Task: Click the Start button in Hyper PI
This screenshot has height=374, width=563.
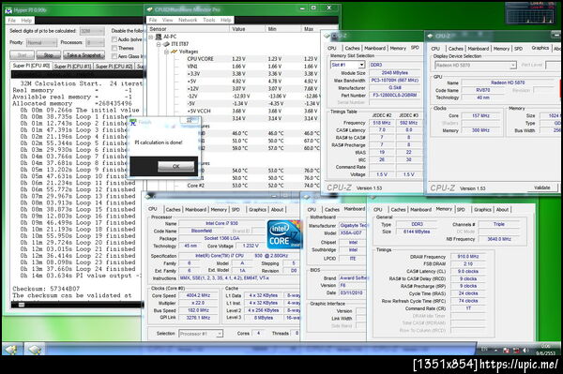Action: click(x=23, y=55)
